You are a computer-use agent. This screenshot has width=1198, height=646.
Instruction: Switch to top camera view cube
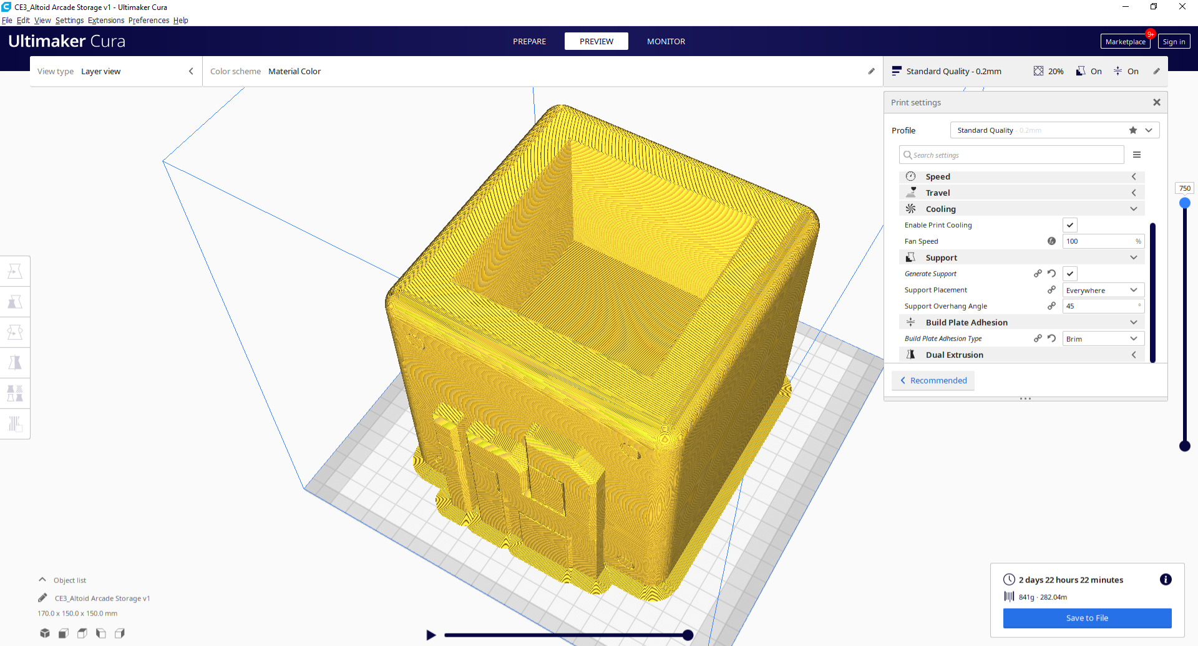tap(82, 633)
